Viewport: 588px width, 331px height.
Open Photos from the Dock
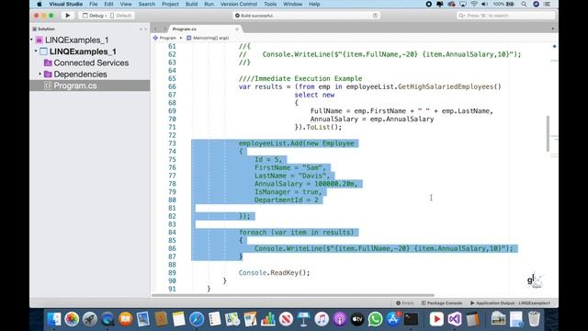pos(72,319)
